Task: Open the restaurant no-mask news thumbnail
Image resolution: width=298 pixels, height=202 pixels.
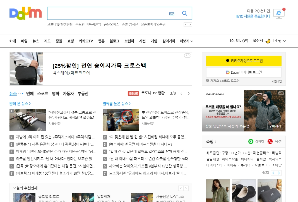Action: (x=121, y=120)
